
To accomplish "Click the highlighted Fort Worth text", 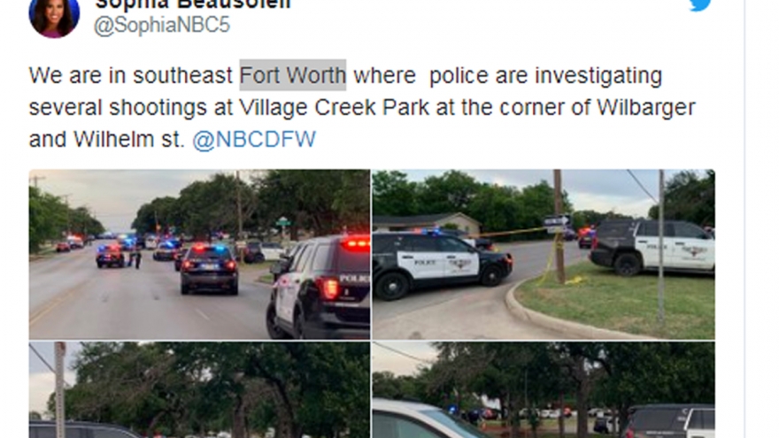I will pos(293,75).
